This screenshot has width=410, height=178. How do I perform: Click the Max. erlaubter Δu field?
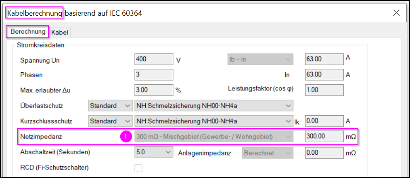(x=154, y=90)
